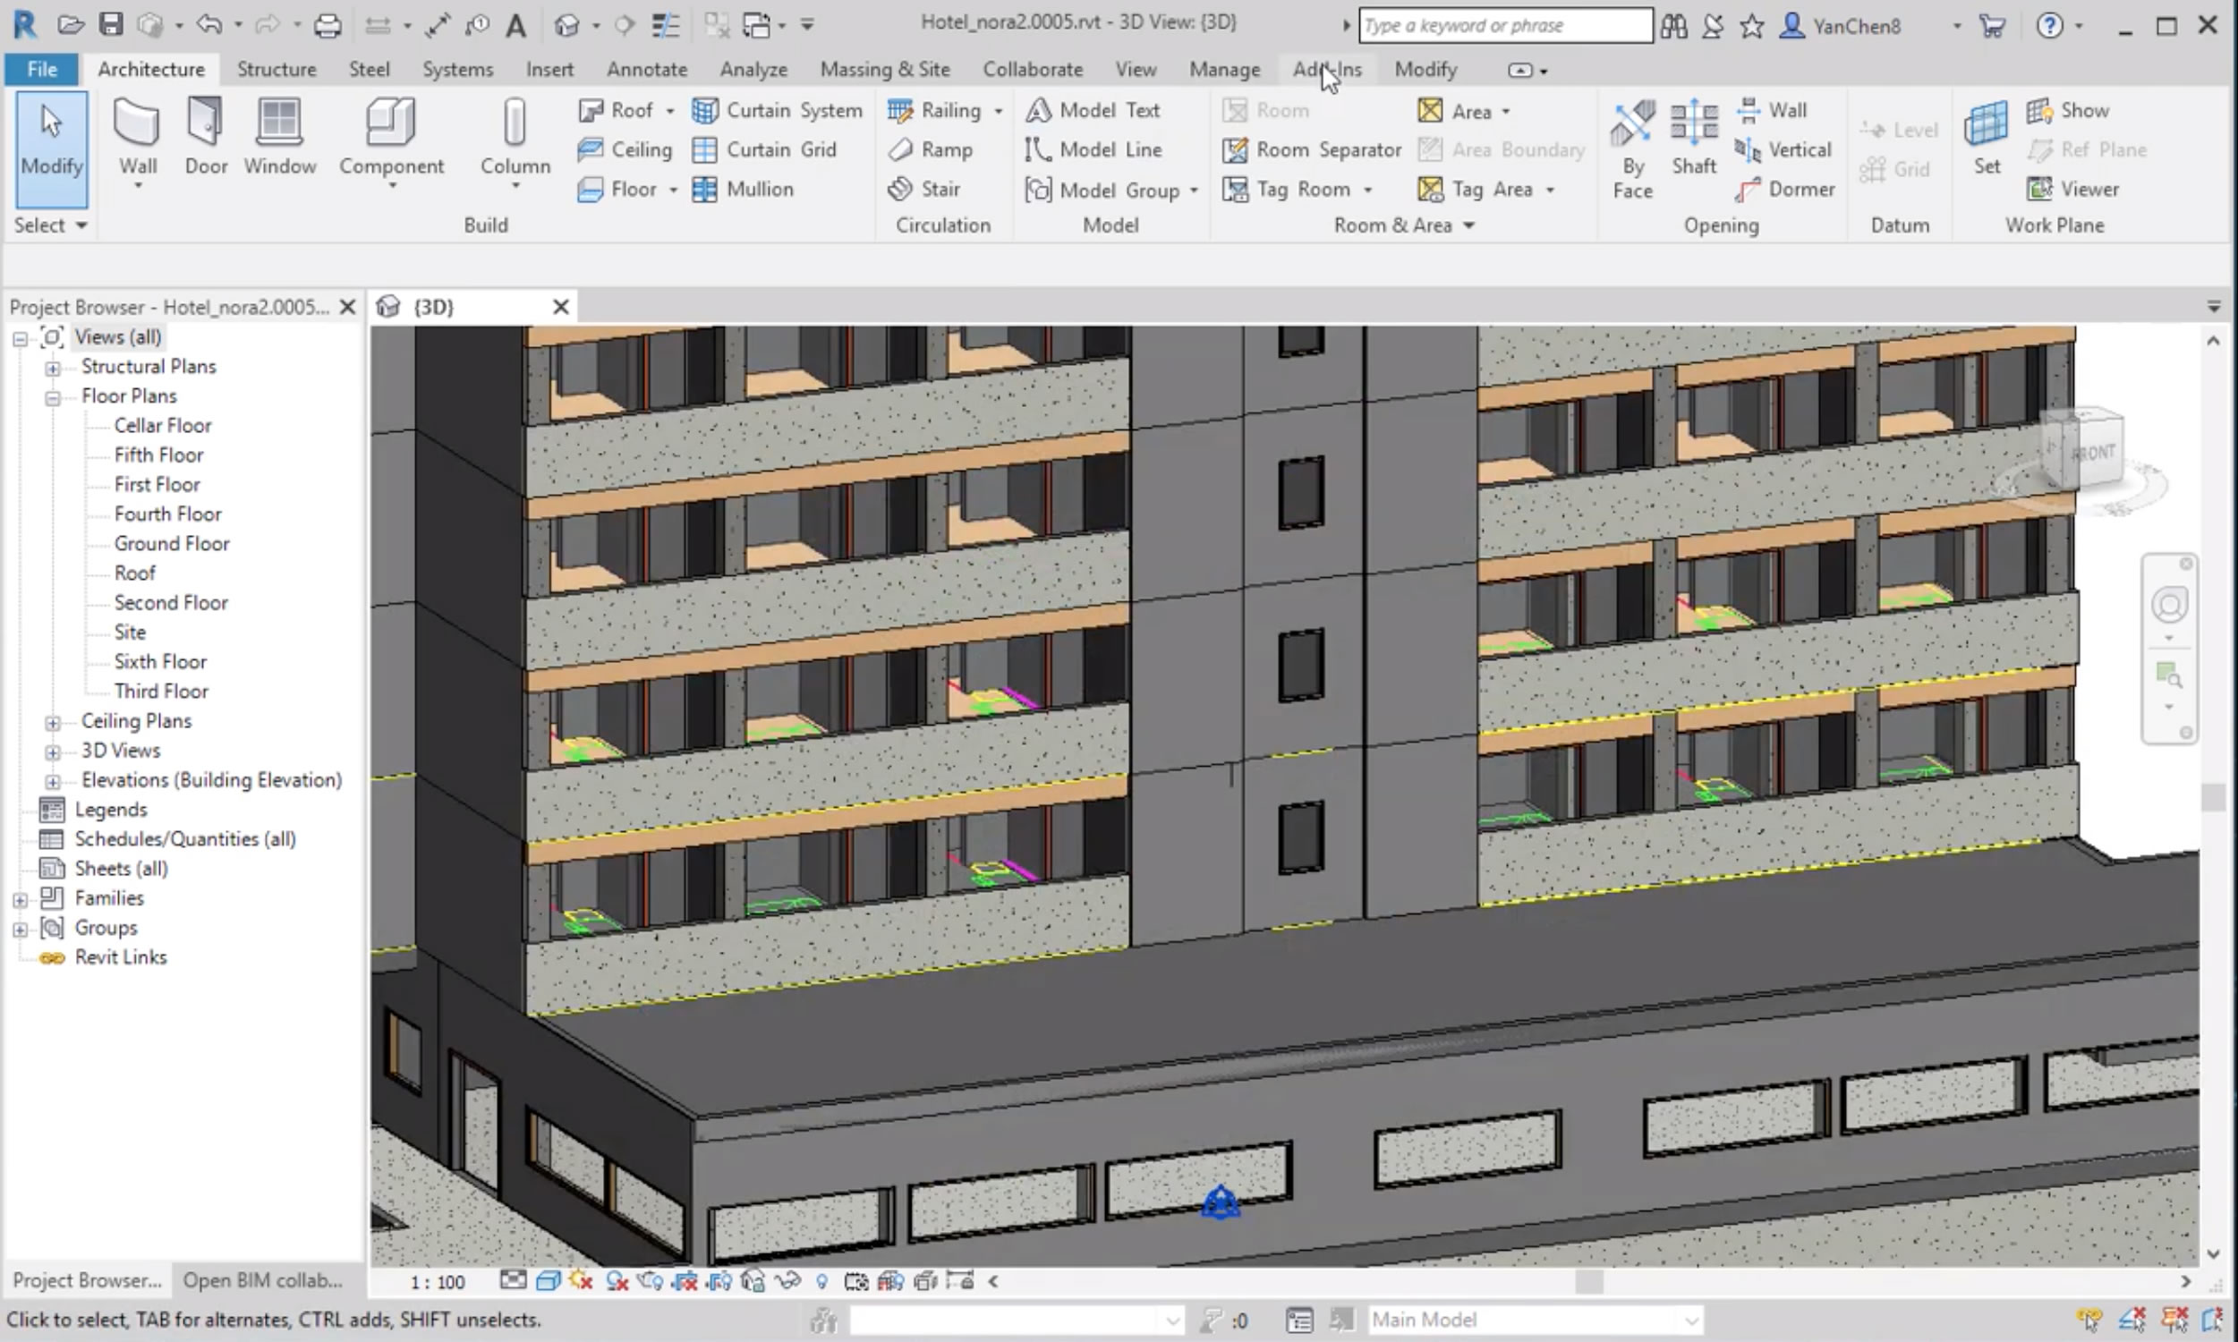Choose the Mullion tool
This screenshot has height=1342, width=2238.
click(x=744, y=189)
